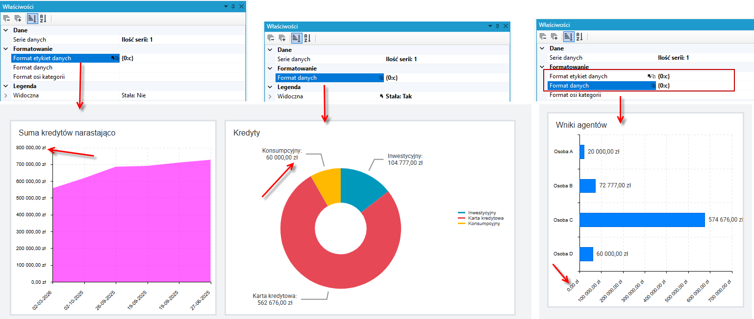Expand Widoczna row showing Stała: Tak

pos(270,96)
